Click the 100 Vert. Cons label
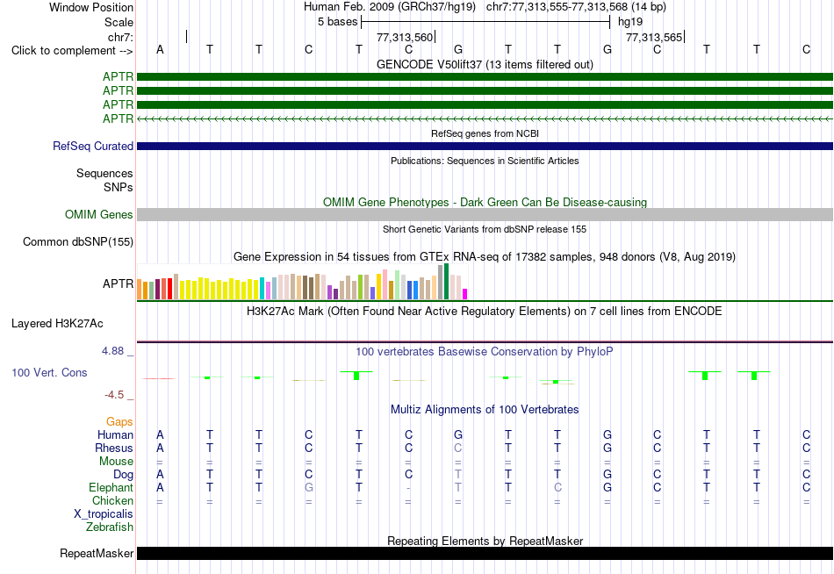The image size is (834, 574). 49,372
